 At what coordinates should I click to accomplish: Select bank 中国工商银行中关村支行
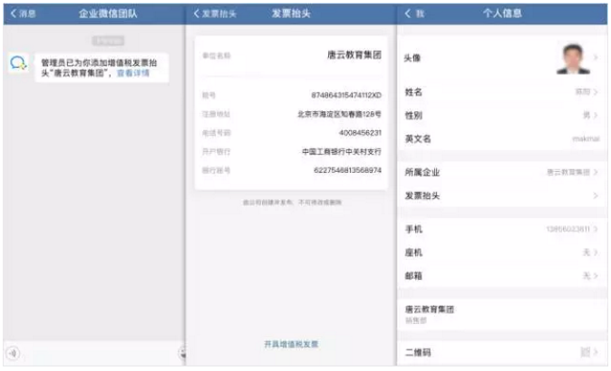tap(342, 151)
